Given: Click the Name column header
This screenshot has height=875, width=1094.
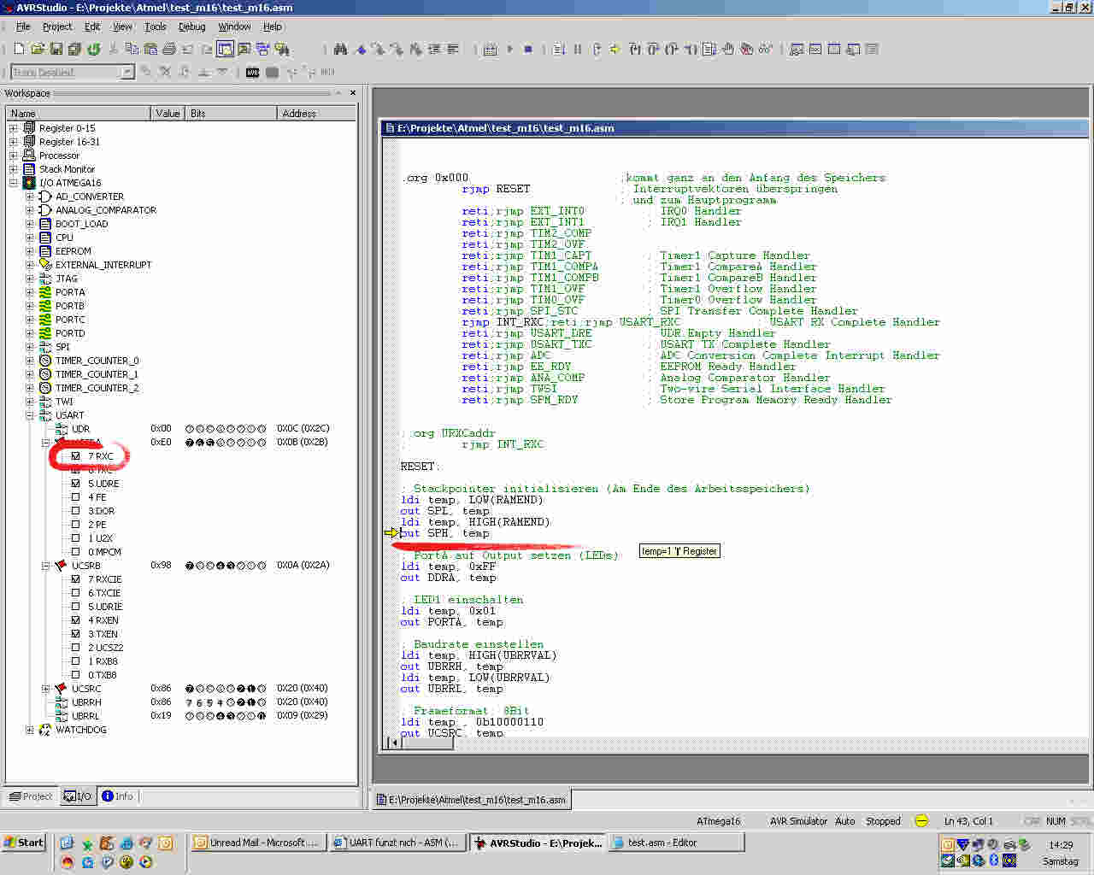Looking at the screenshot, I should point(79,113).
